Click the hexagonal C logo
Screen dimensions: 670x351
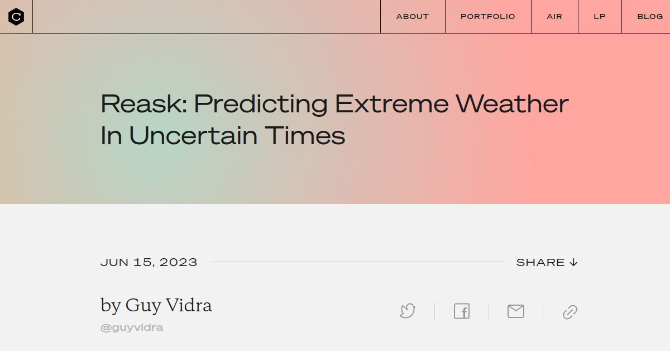tap(16, 16)
